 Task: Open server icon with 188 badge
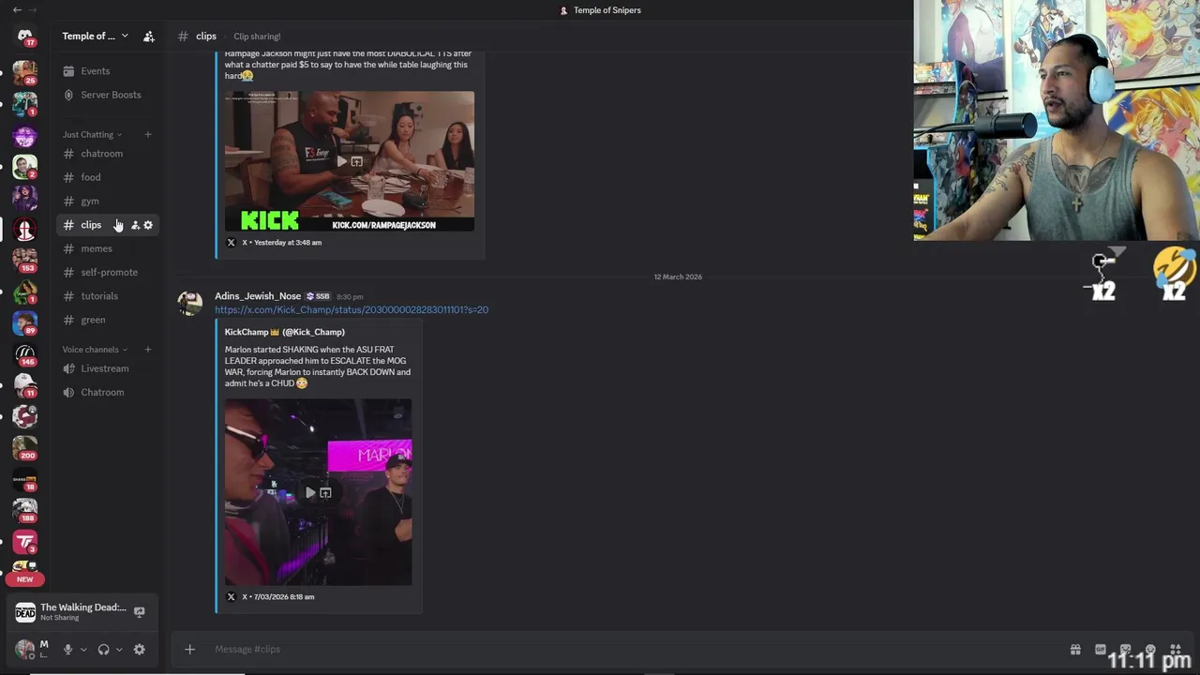(24, 511)
